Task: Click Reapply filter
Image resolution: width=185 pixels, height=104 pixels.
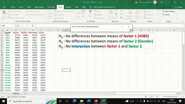Action: point(98,15)
